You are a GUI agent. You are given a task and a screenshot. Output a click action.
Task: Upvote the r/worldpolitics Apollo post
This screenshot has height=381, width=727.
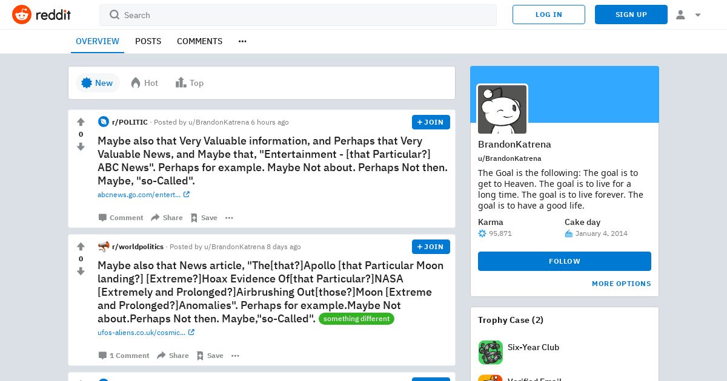tap(81, 247)
